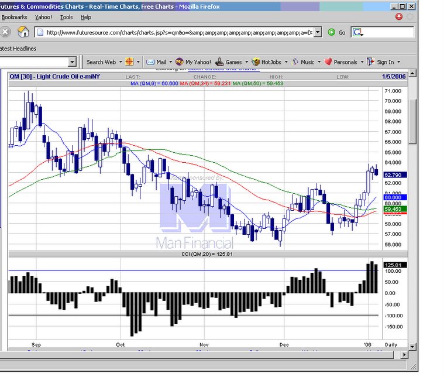Viewport: 444px width, 380px height.
Task: Click the 'Nov' axis label
Action: point(204,345)
